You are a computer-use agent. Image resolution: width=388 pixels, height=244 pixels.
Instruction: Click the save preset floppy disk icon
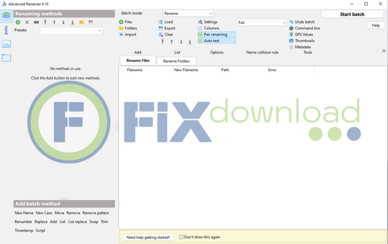(91, 22)
